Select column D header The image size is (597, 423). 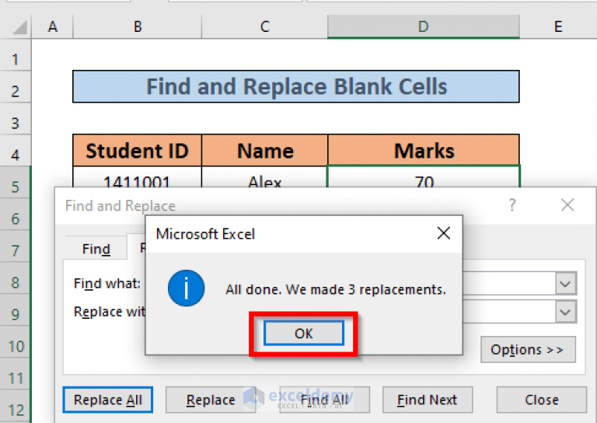pos(424,26)
